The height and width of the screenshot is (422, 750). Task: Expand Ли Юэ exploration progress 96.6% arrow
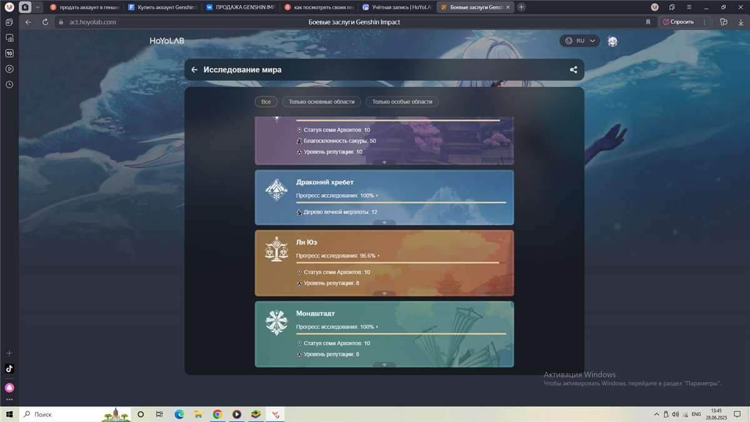coord(379,256)
